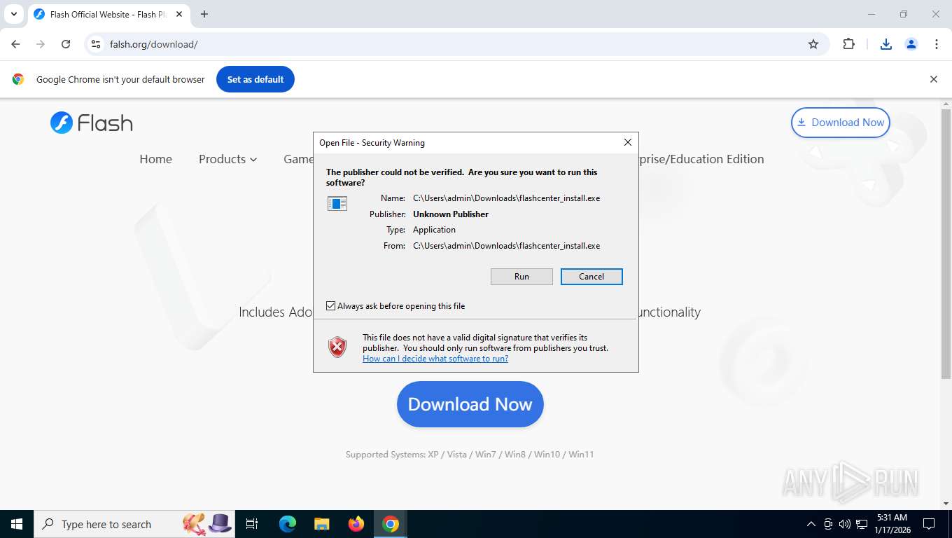Click the Name file path in dialog
Screen dimensions: 952x538
[506, 198]
